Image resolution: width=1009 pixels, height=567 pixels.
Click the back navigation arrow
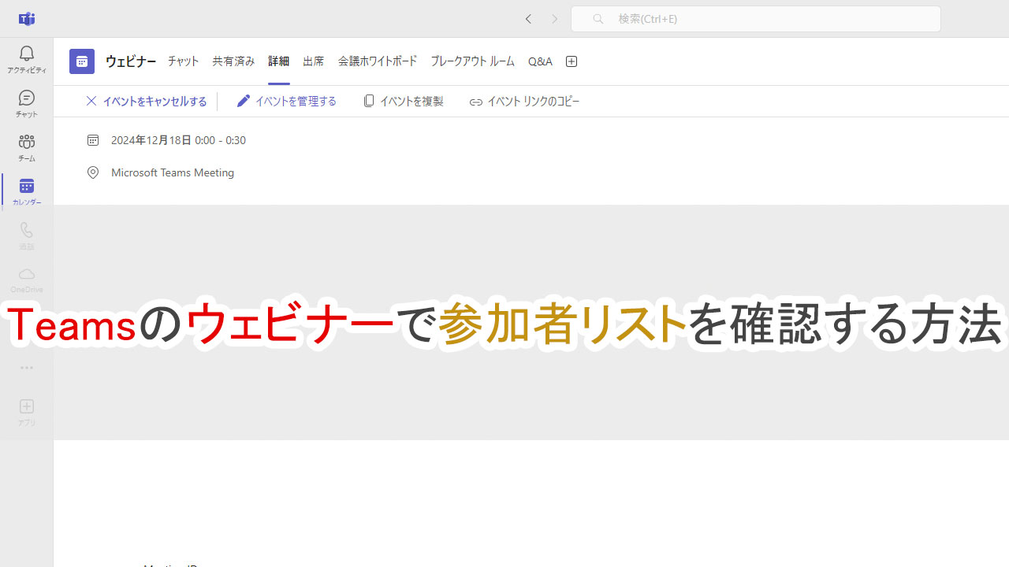[528, 19]
